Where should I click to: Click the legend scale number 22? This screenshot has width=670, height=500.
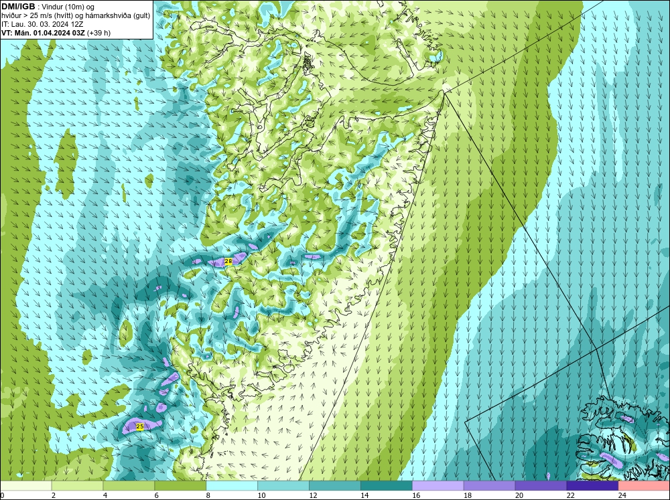coord(570,495)
